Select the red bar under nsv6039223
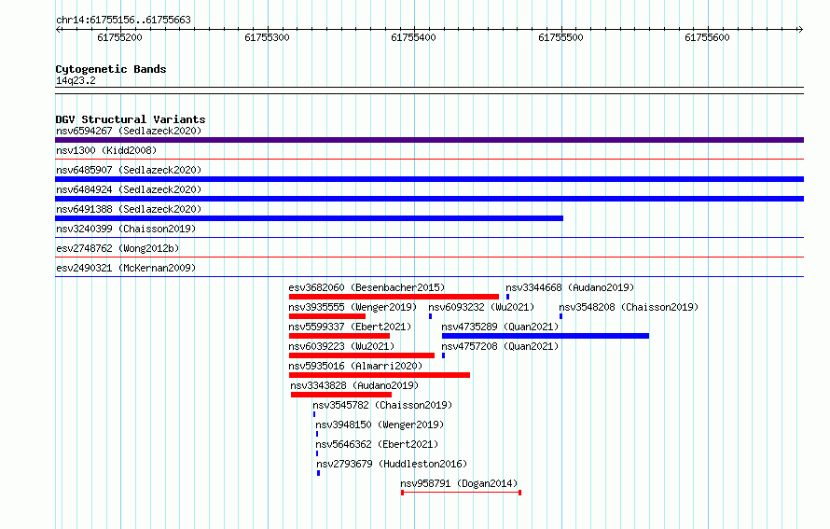830x529 pixels. tap(362, 355)
